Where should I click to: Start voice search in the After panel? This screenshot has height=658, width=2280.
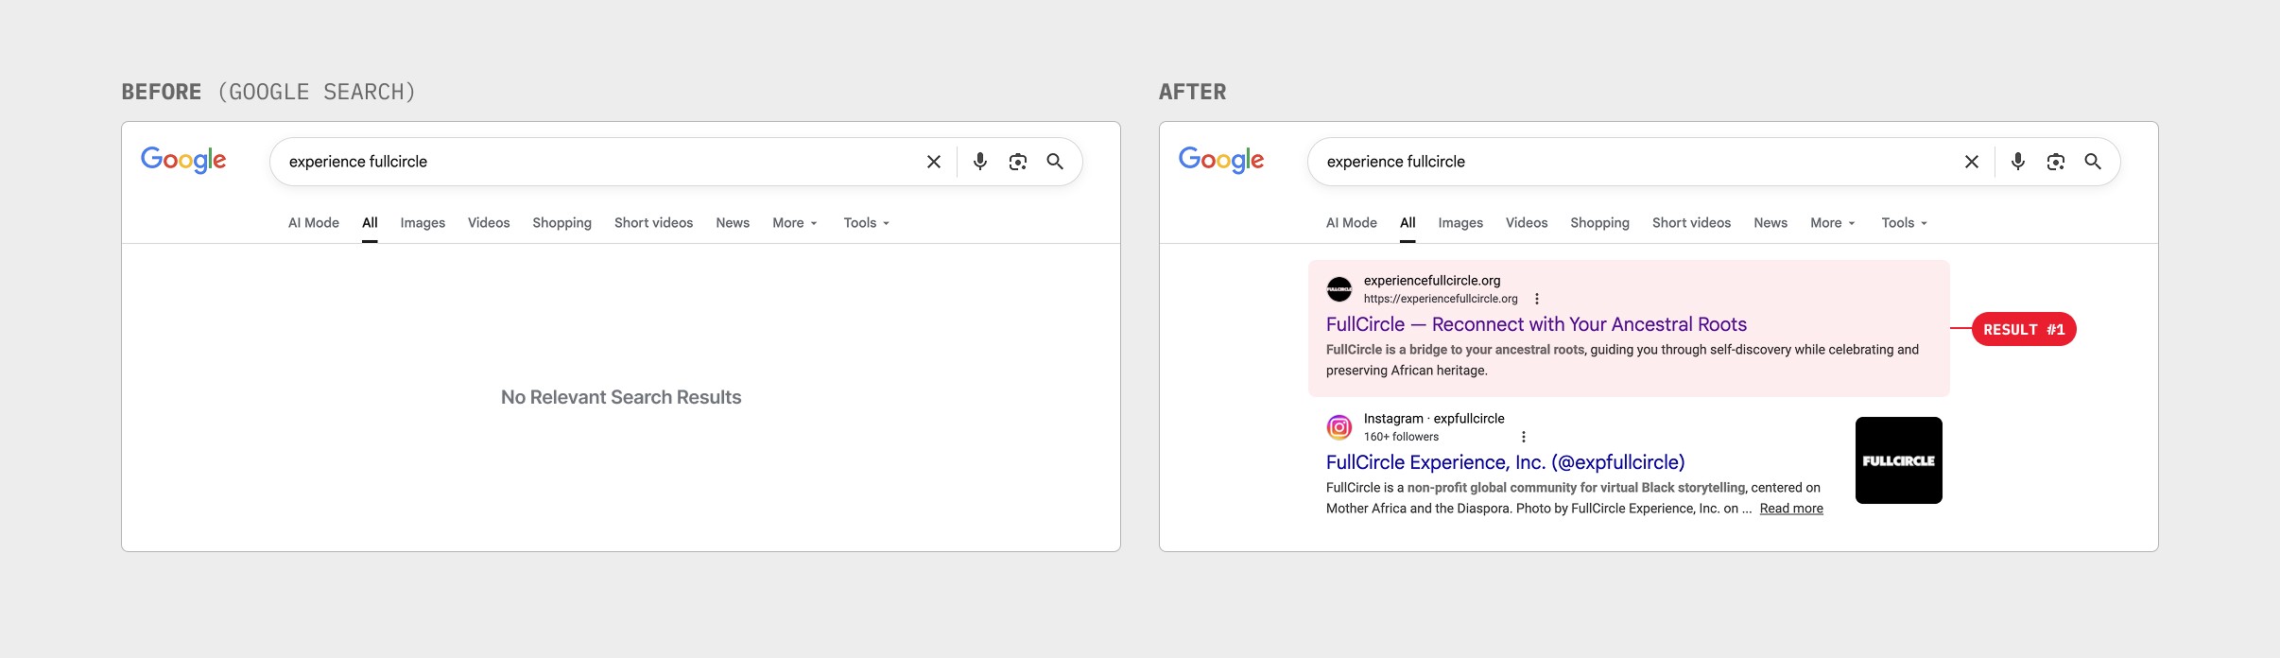tap(2018, 162)
